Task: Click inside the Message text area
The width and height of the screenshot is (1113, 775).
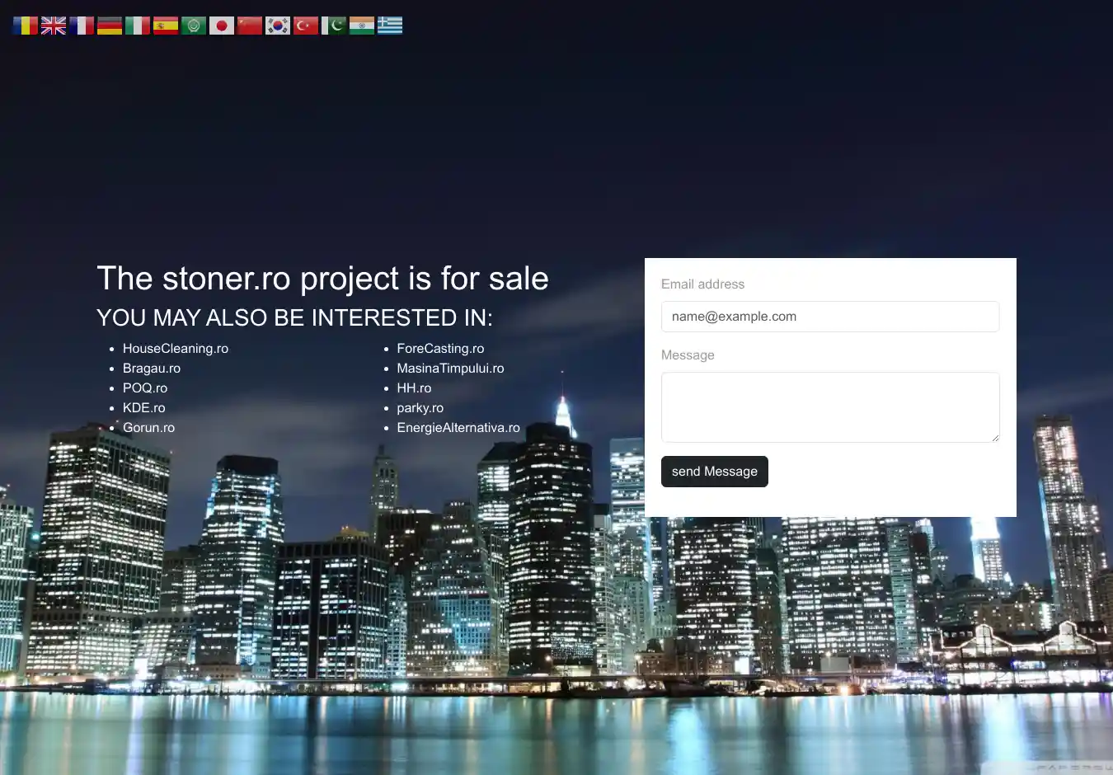Action: [x=829, y=407]
